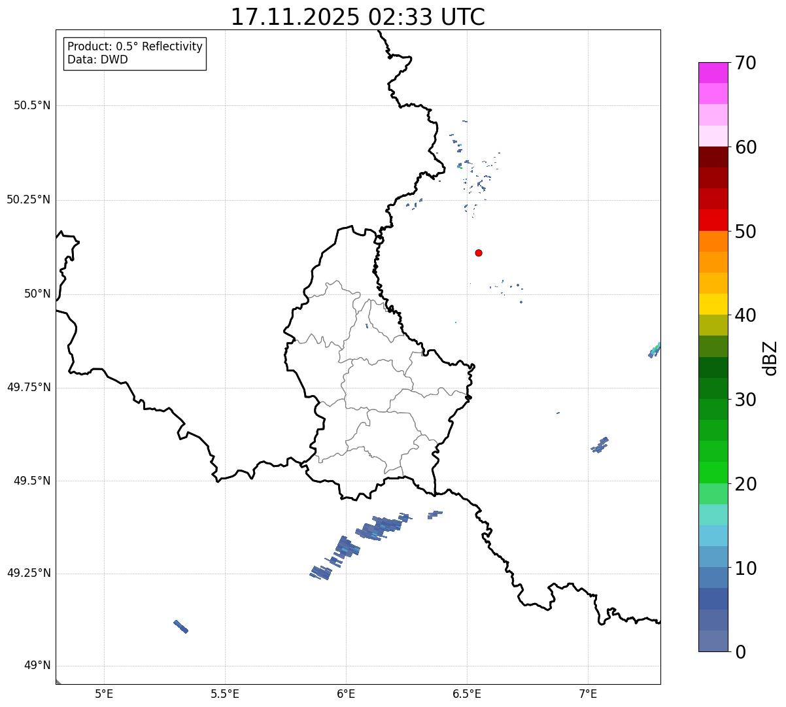Click the '5°E' longitude label
Image resolution: width=786 pixels, height=707 pixels.
pyautogui.click(x=104, y=693)
